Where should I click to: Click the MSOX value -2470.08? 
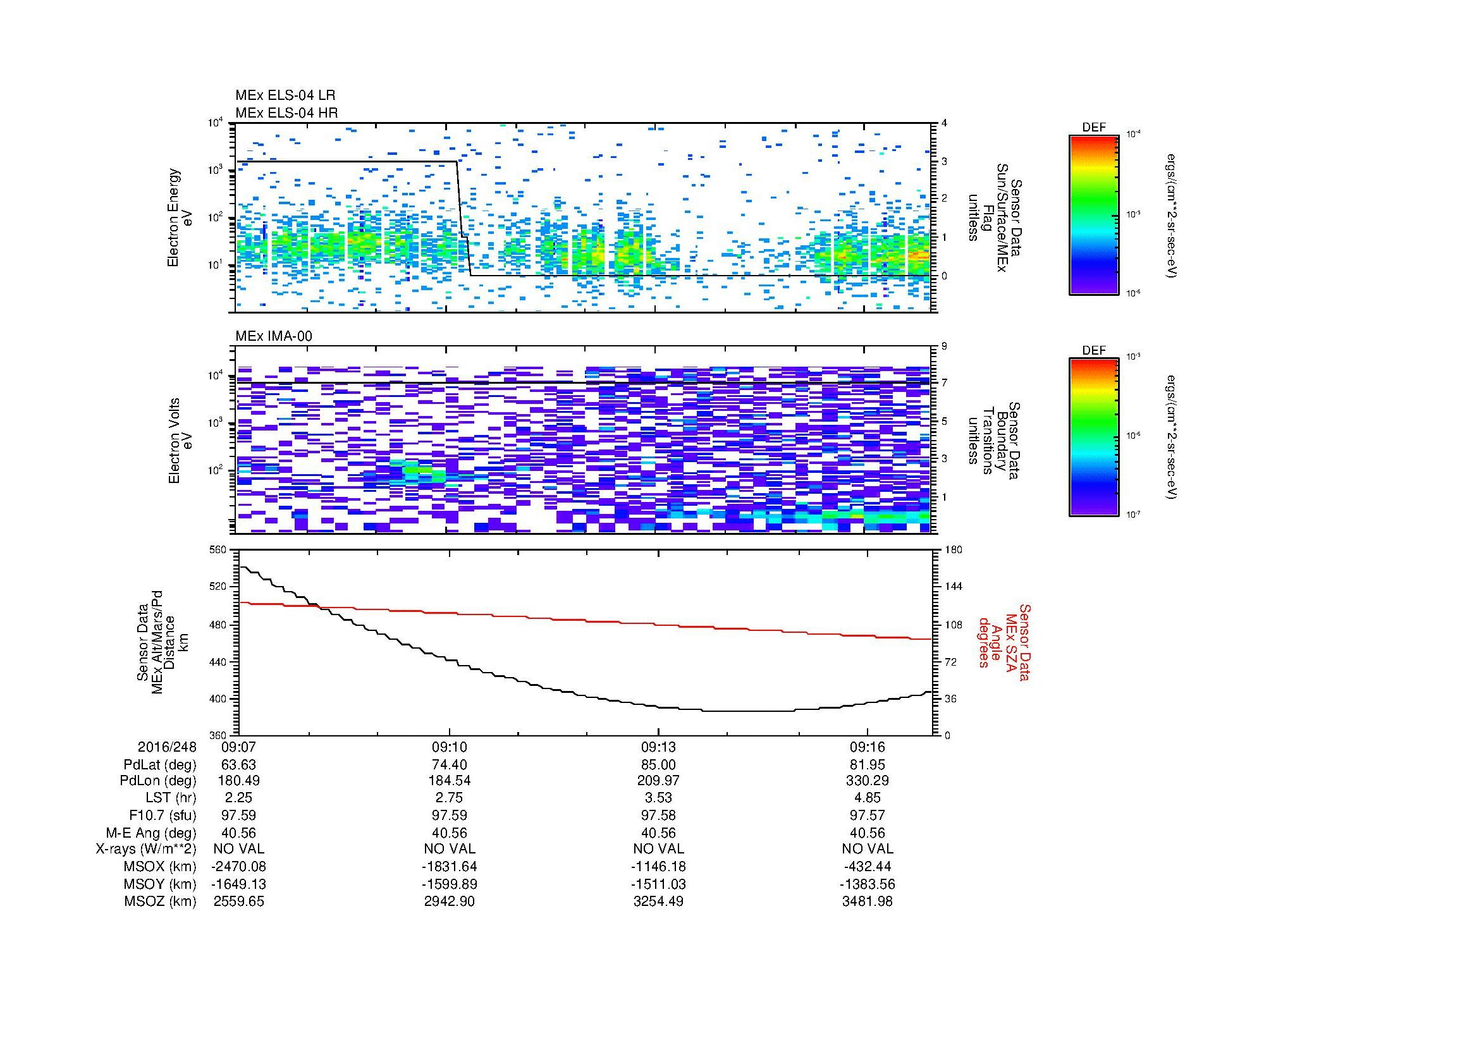click(x=239, y=867)
